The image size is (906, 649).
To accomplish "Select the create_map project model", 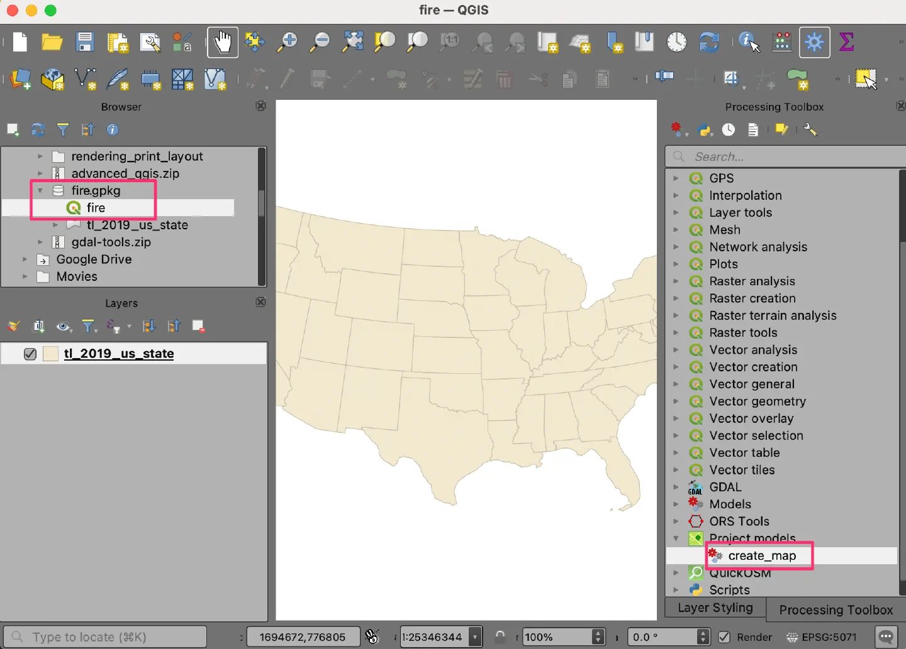I will pos(761,556).
